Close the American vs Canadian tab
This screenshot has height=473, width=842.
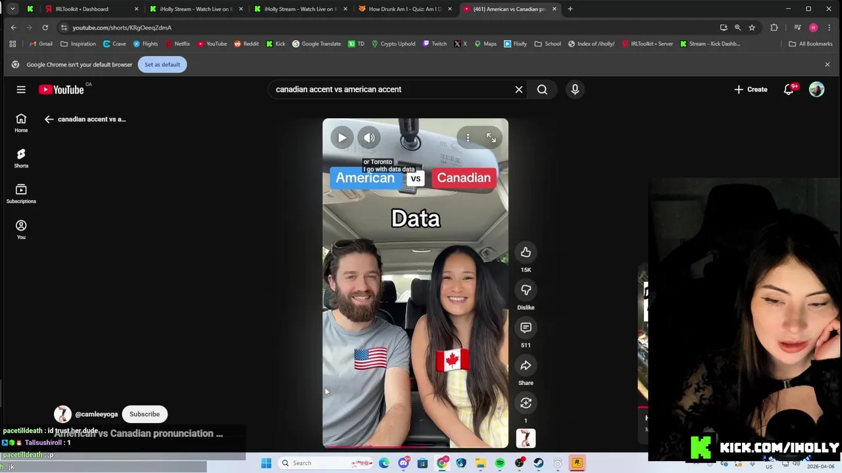tap(555, 9)
